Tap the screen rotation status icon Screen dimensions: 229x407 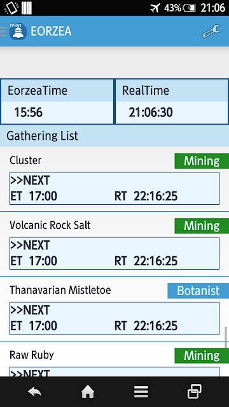click(11, 8)
